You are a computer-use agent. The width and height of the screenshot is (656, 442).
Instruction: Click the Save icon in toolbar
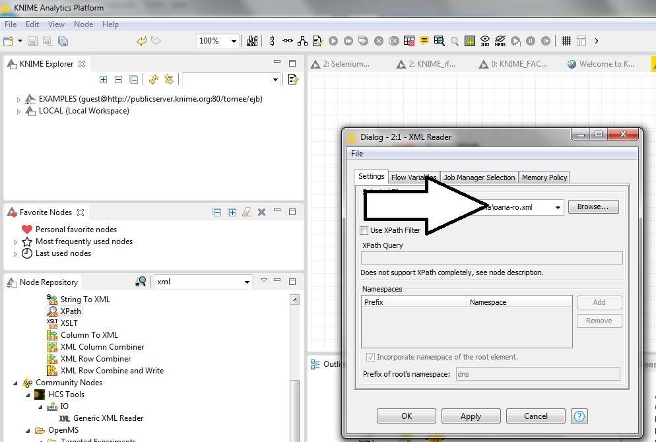32,41
